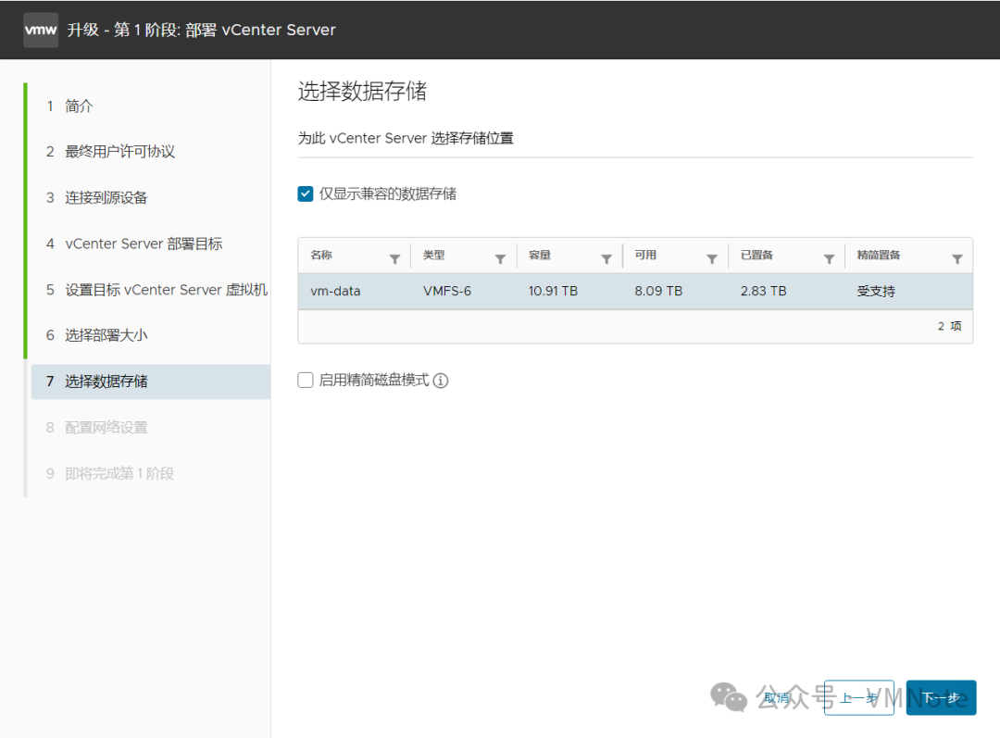Sort by 已置备 column header
Image resolution: width=1000 pixels, height=738 pixels.
pyautogui.click(x=756, y=256)
